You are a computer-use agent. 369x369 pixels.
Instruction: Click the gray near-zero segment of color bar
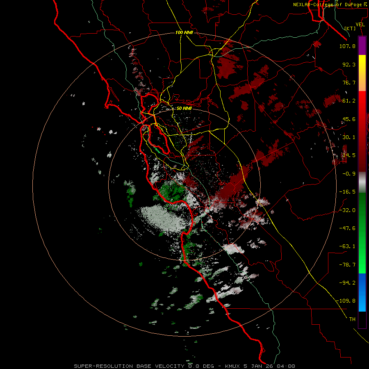point(362,182)
